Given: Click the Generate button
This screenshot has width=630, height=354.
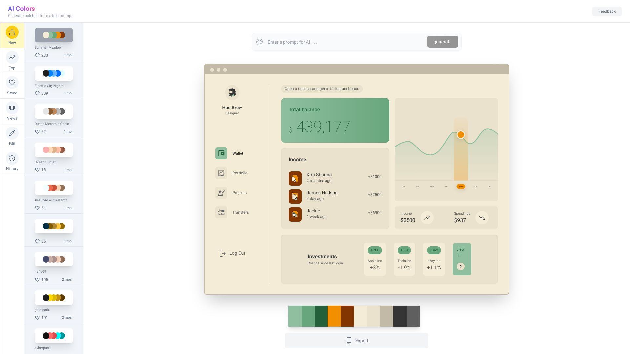Looking at the screenshot, I should pos(442,42).
